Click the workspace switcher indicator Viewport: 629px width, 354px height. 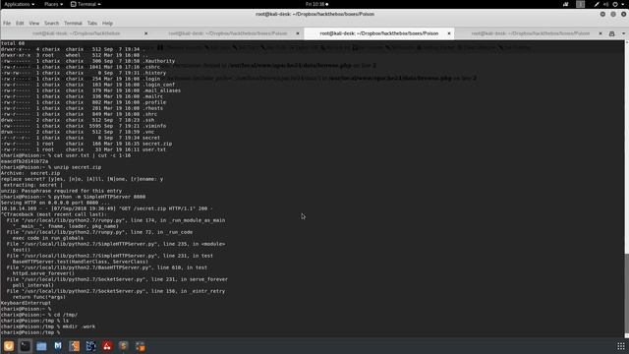(580, 4)
